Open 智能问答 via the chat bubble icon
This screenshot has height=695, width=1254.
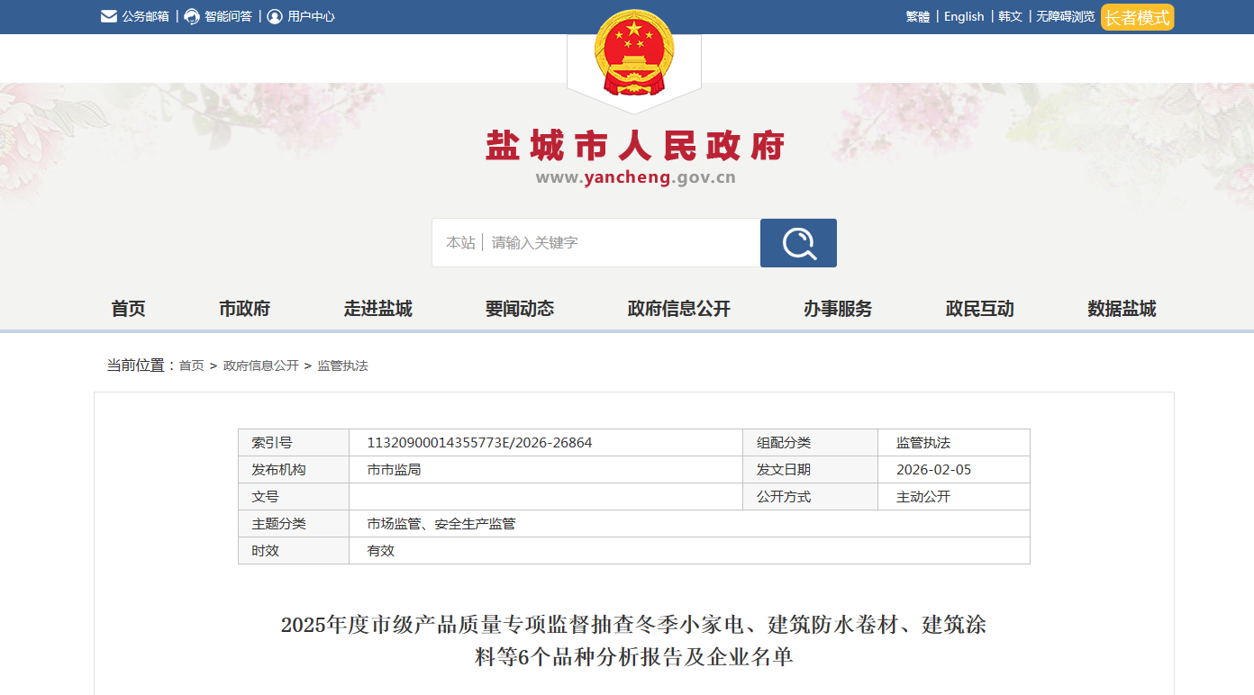[189, 15]
